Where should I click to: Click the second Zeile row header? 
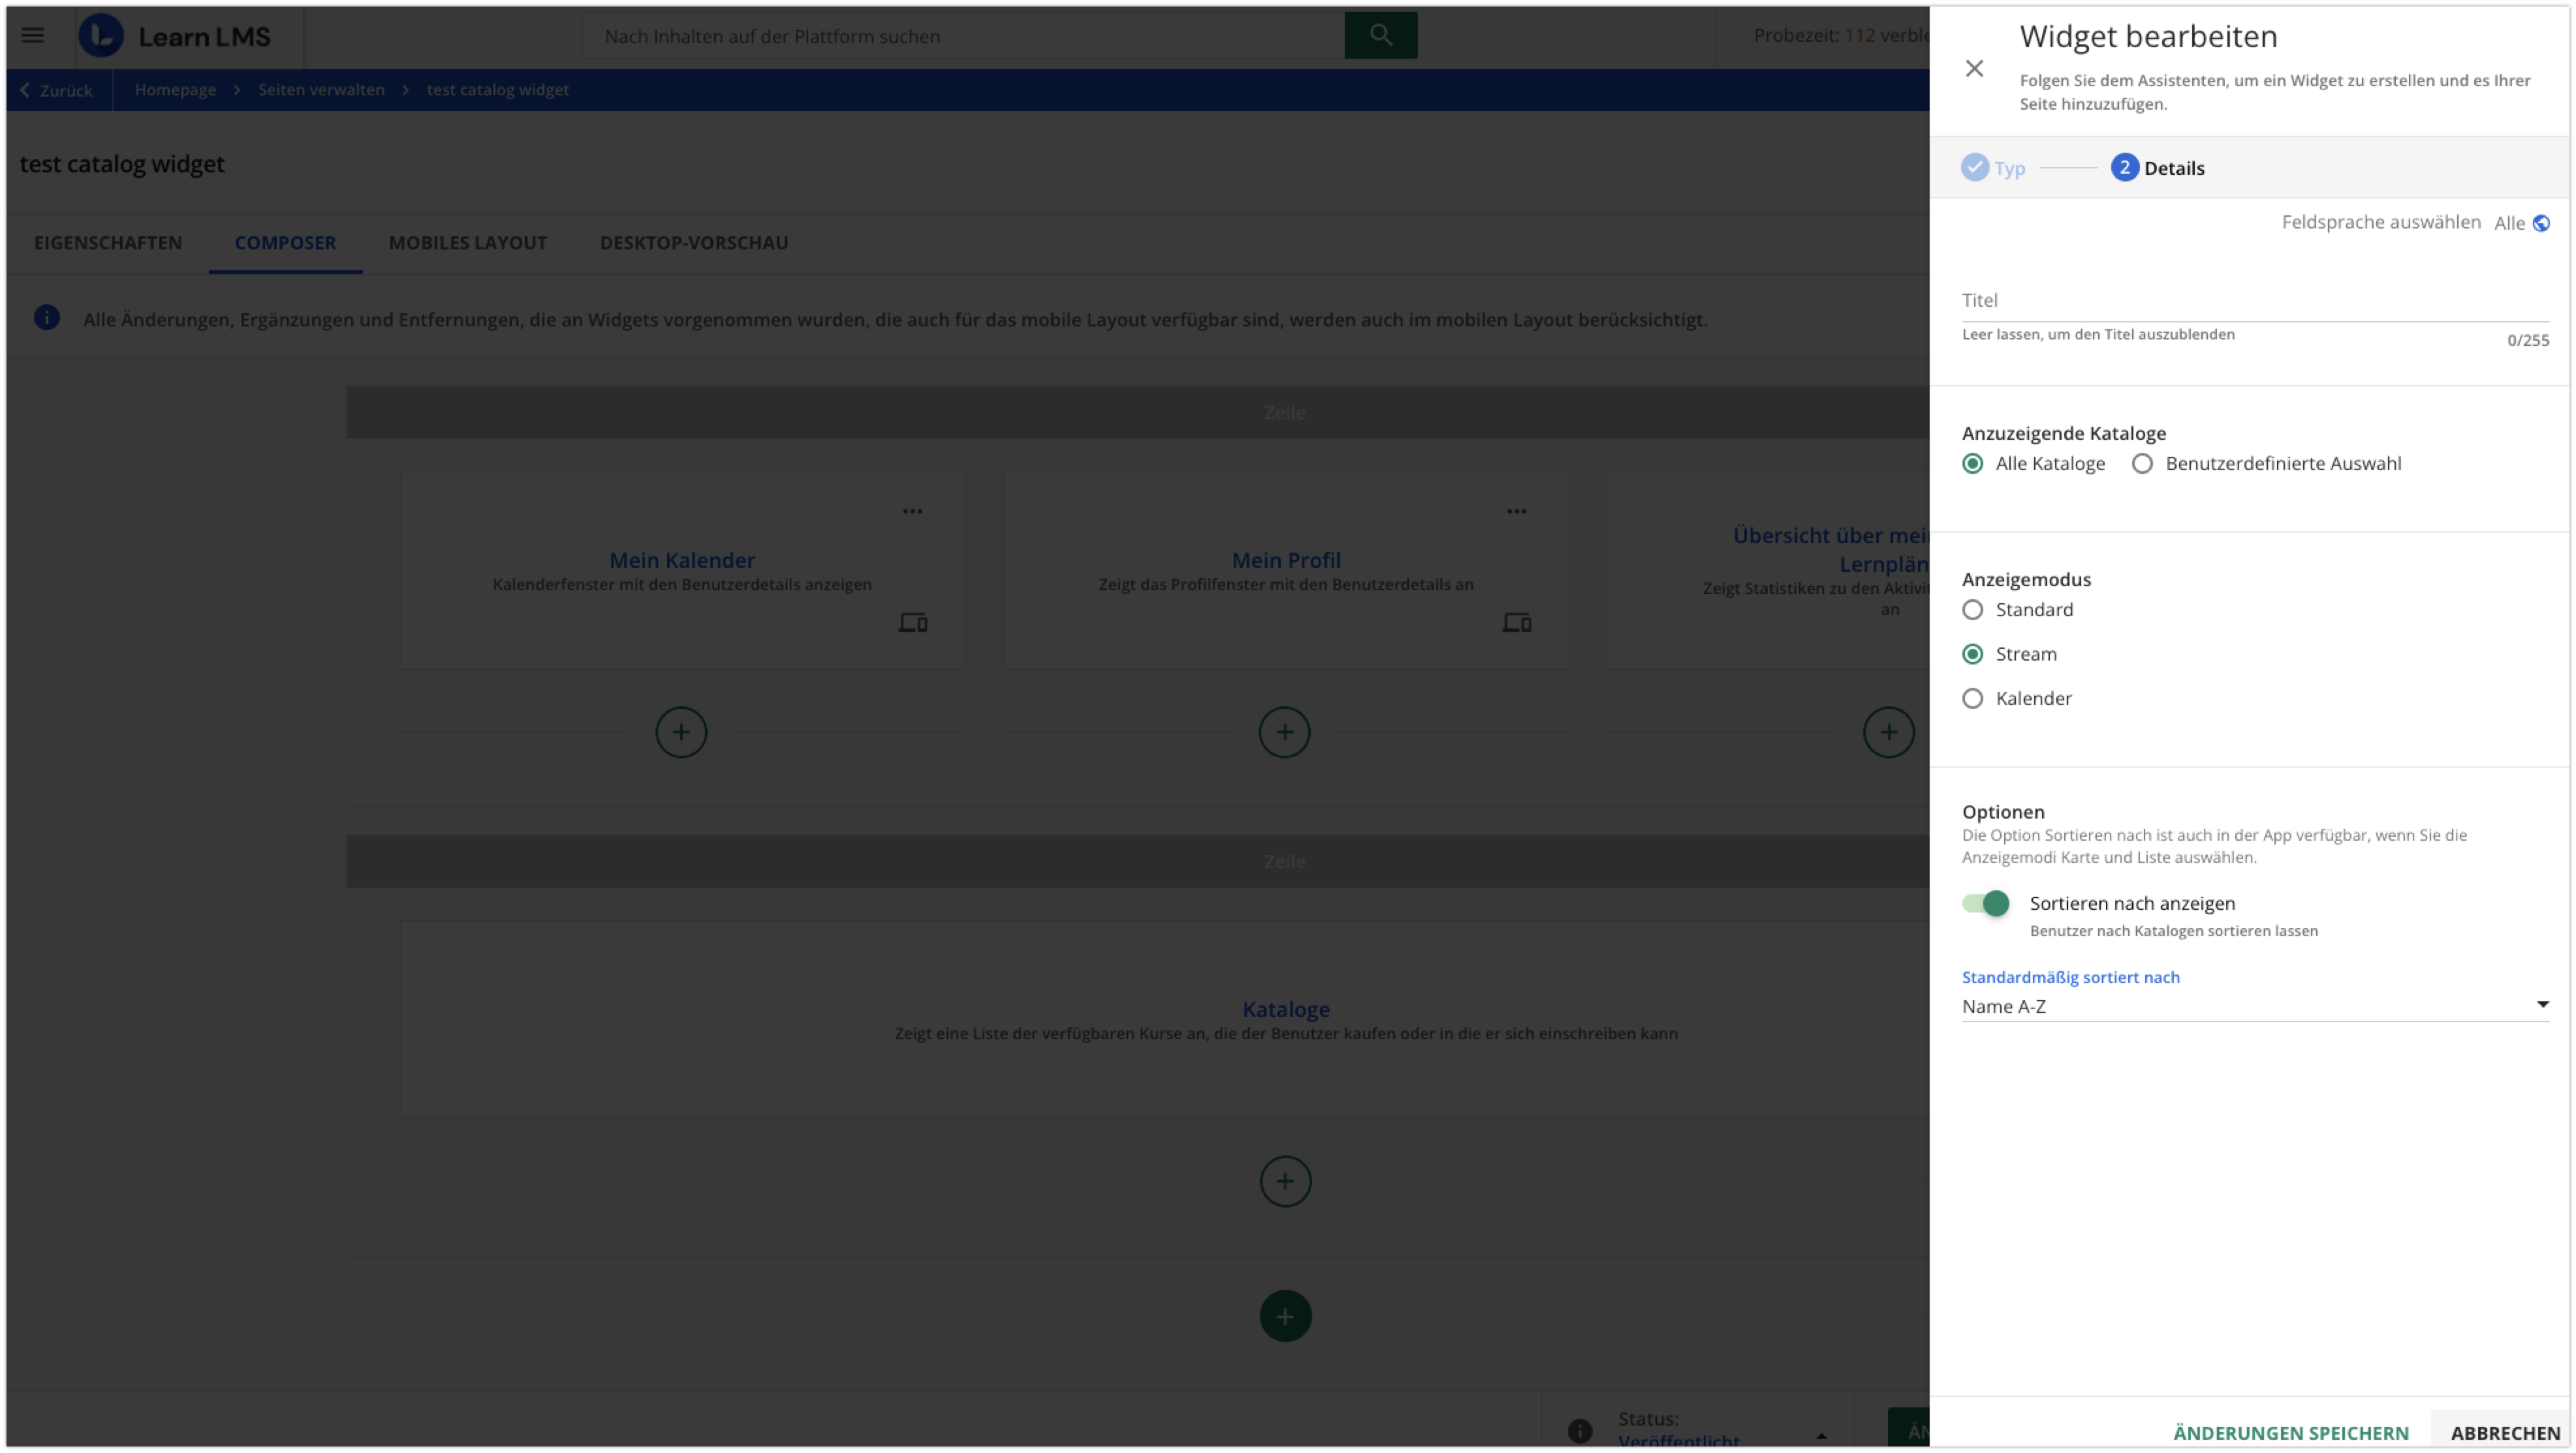click(x=1138, y=861)
